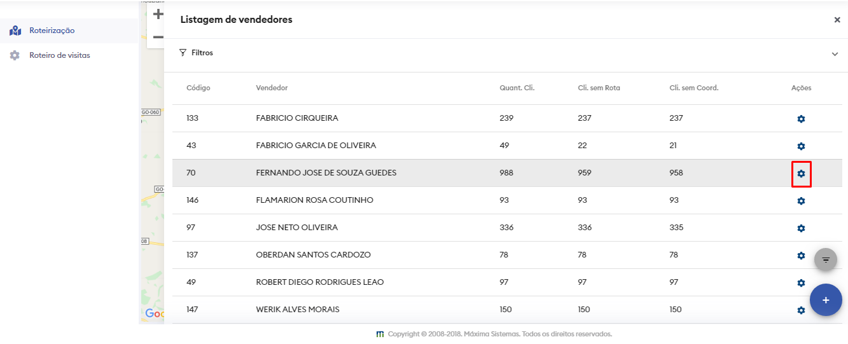This screenshot has width=848, height=344.
Task: Sort by Quant. Cli. column header
Action: [x=517, y=88]
